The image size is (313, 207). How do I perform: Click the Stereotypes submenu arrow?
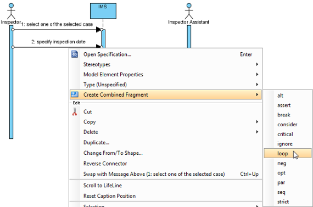coord(257,64)
